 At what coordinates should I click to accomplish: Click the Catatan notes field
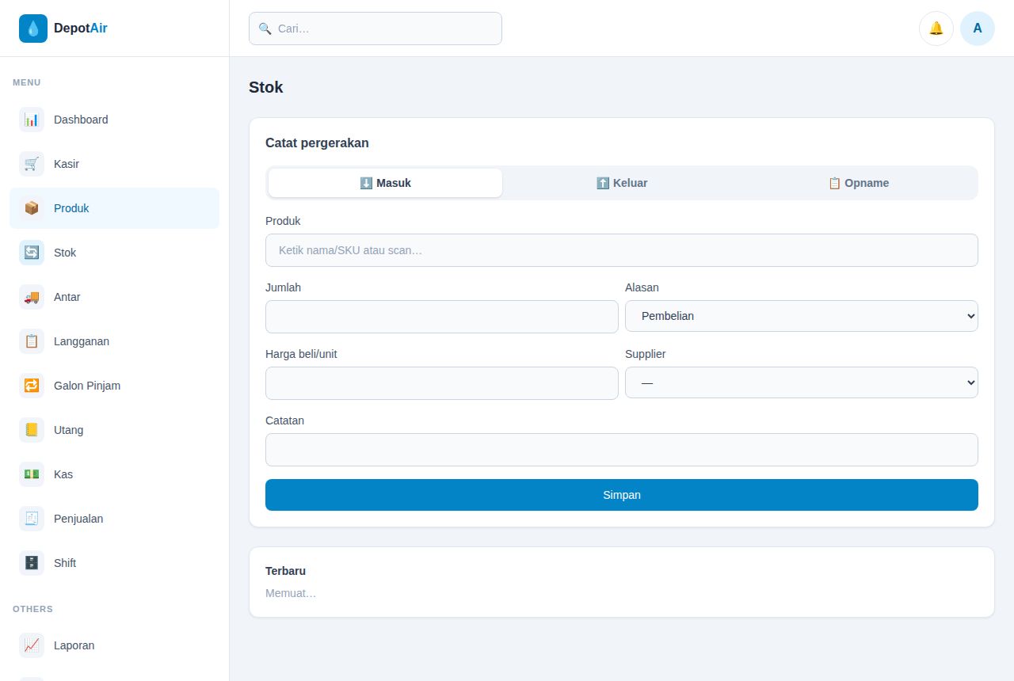[x=622, y=450]
